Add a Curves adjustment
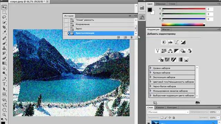The image size is (221, 124). pyautogui.click(x=176, y=42)
